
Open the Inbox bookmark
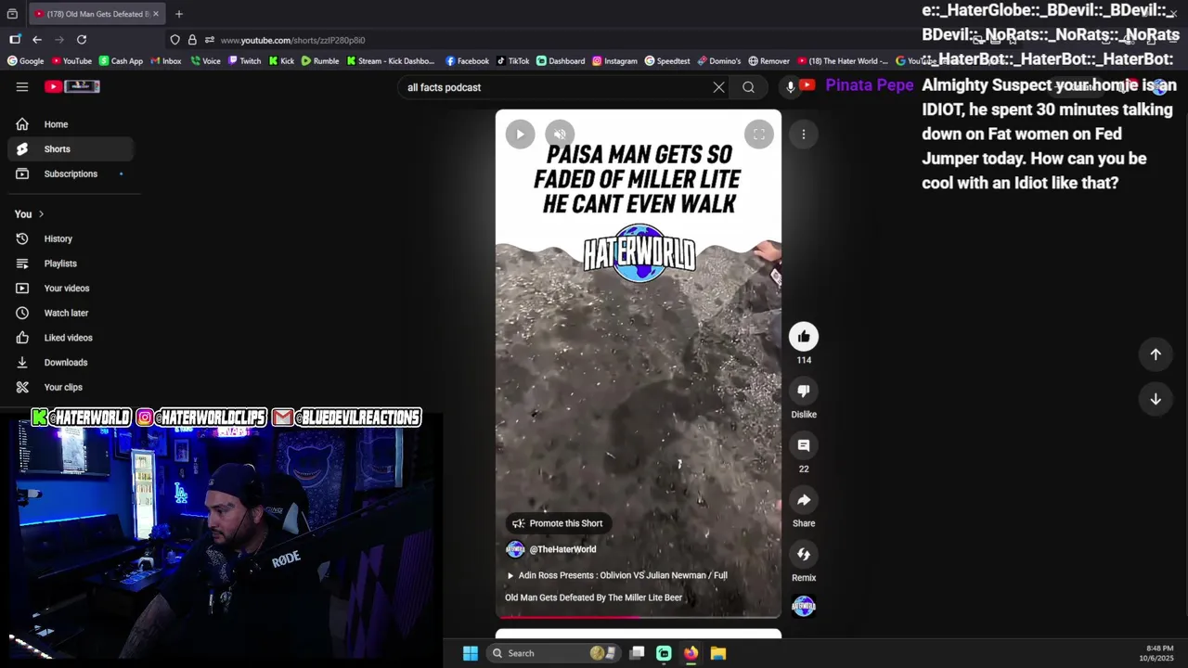(165, 61)
